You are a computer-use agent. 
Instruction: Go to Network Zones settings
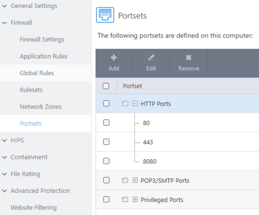(x=41, y=107)
